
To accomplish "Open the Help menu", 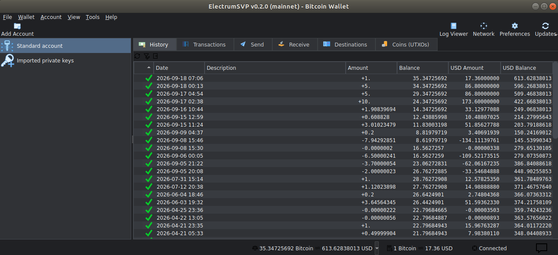I will click(x=111, y=17).
